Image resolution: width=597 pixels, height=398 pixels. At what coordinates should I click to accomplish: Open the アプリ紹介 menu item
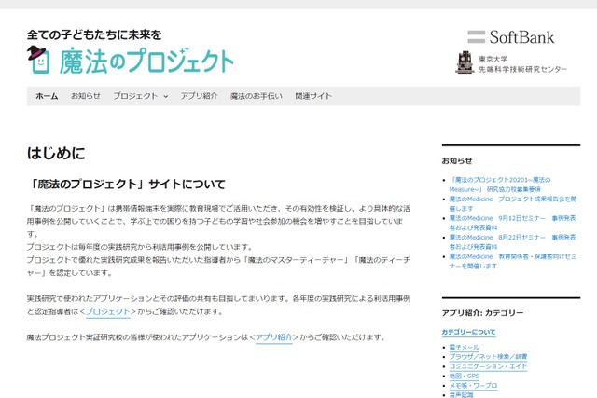(199, 96)
